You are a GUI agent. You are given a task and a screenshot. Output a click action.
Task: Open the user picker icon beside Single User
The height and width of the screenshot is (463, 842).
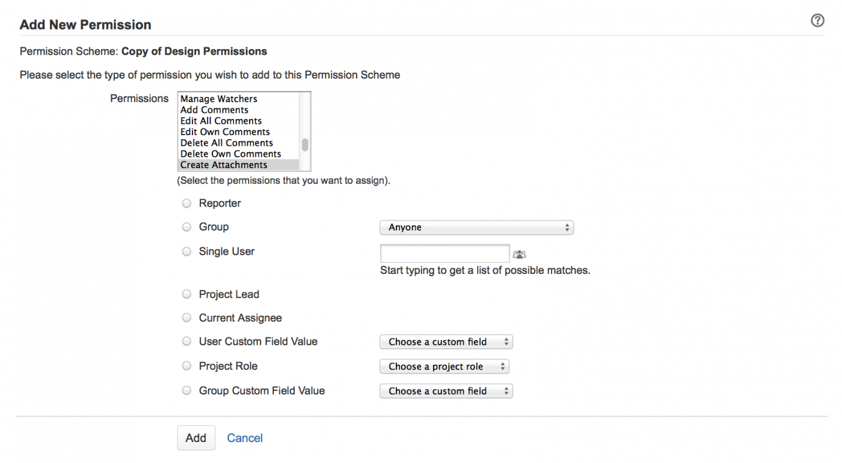pos(519,255)
